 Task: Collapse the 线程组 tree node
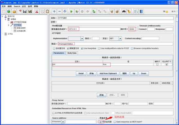click(5, 19)
